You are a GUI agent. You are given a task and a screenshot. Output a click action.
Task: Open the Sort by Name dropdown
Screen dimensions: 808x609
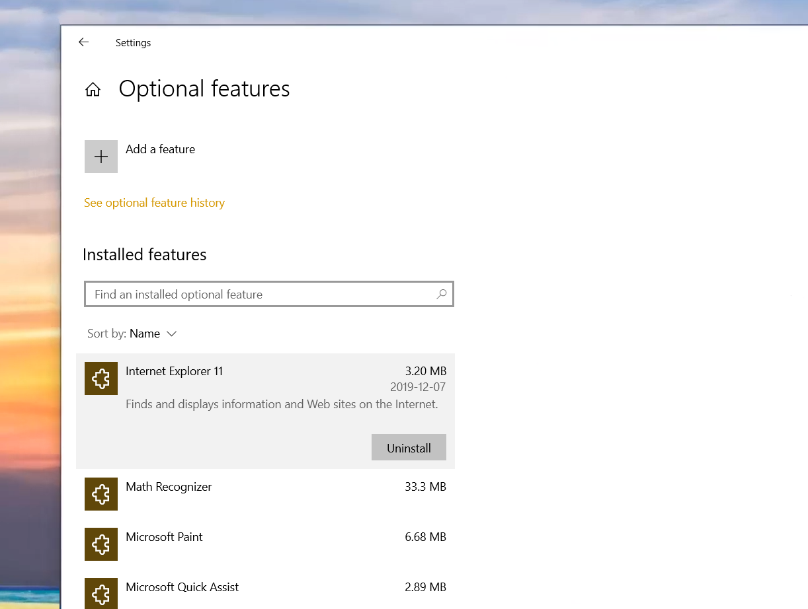pos(145,334)
